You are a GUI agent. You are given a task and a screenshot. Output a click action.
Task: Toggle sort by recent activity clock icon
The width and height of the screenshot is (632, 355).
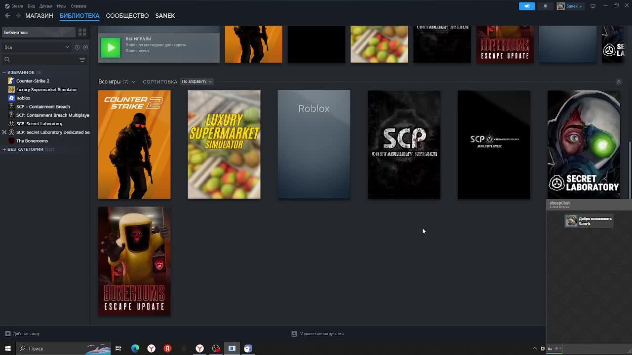(77, 47)
